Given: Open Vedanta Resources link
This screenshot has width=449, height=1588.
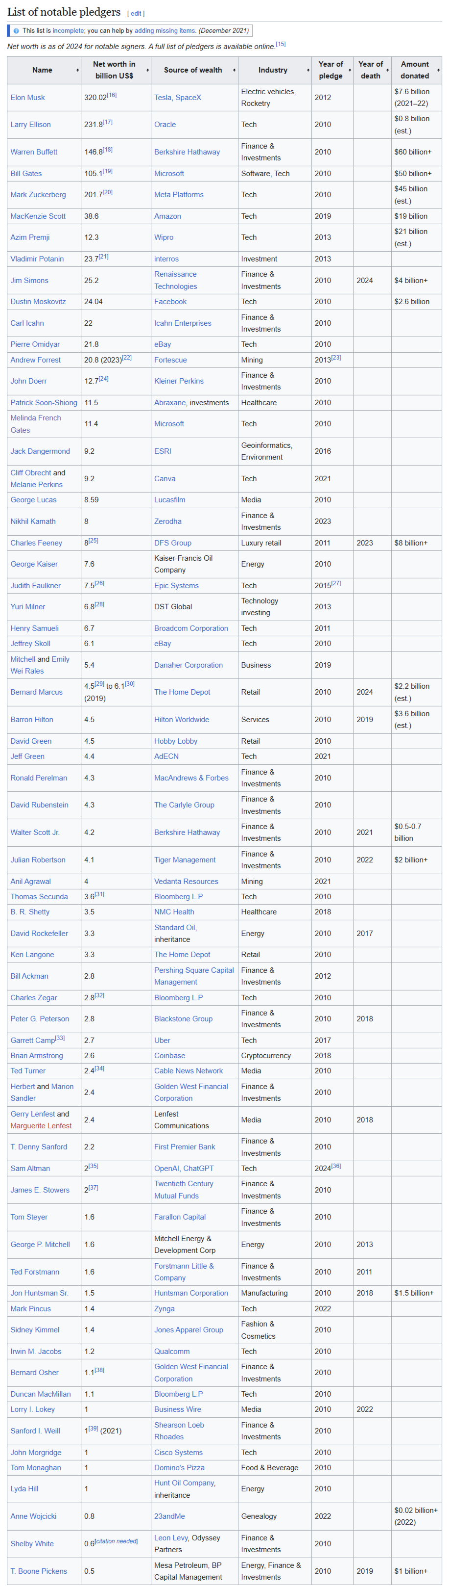Looking at the screenshot, I should [186, 882].
